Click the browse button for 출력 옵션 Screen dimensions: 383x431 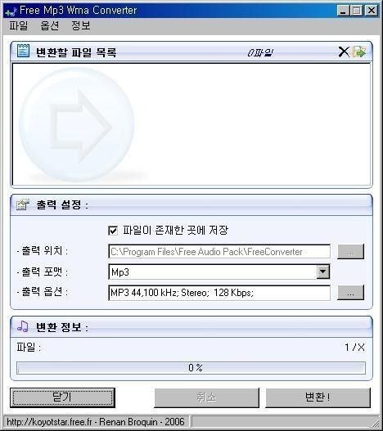coord(350,293)
